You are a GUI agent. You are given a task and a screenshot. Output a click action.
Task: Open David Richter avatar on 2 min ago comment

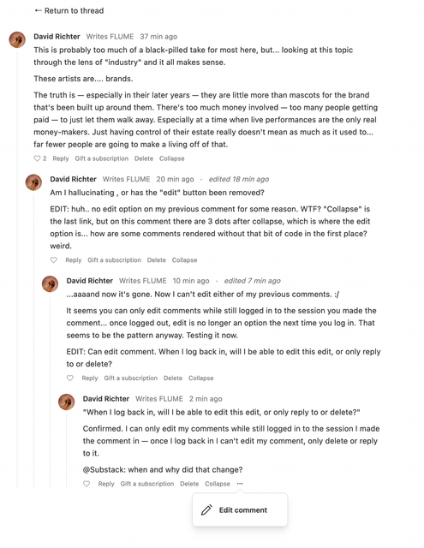coord(67,402)
